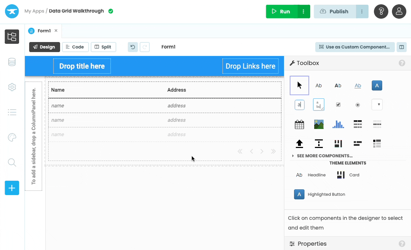This screenshot has height=250, width=411.
Task: Pick the Spacer component
Action: pyautogui.click(x=319, y=144)
